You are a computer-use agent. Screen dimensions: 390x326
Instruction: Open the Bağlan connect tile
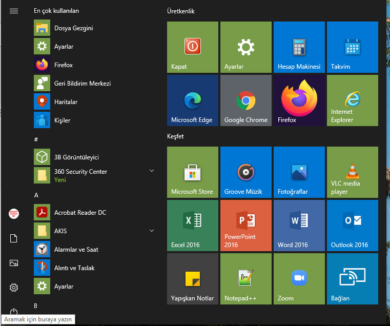pos(353,279)
